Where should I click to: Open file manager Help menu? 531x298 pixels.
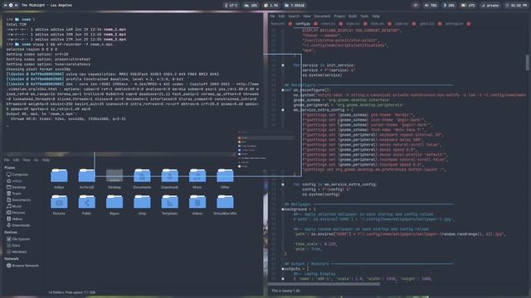pos(46,160)
